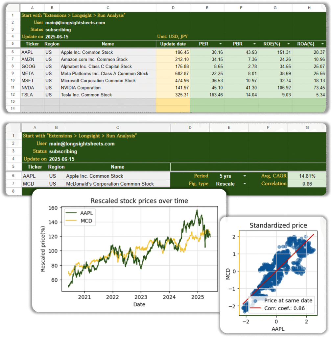Image resolution: width=332 pixels, height=337 pixels.
Task: Select row 7 header in the lower sheet
Action: 13,184
